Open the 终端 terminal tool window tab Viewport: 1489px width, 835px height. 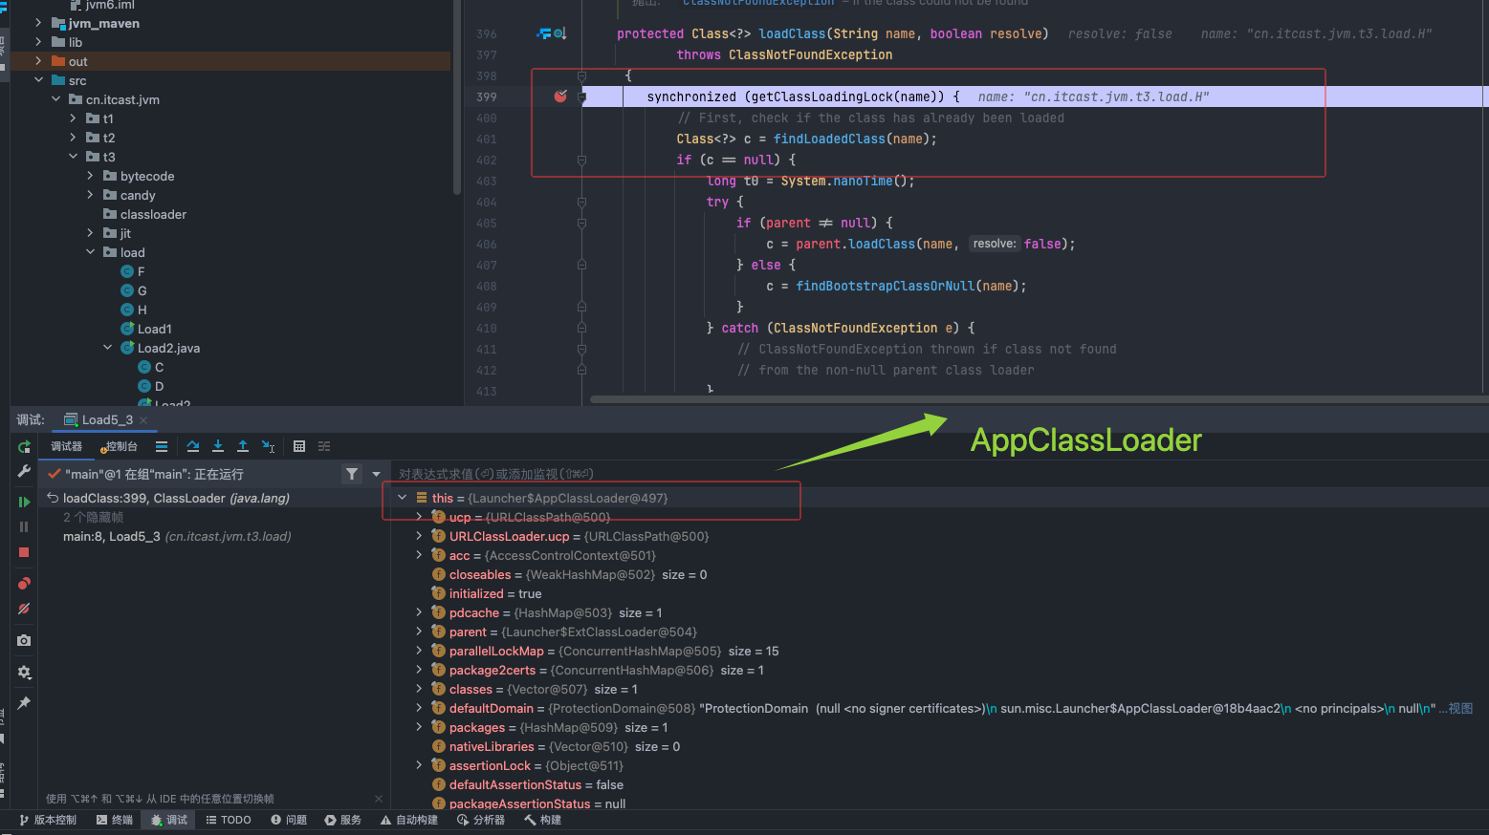coord(115,820)
